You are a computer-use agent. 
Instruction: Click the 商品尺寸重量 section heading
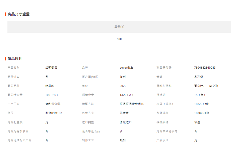(x=19, y=14)
